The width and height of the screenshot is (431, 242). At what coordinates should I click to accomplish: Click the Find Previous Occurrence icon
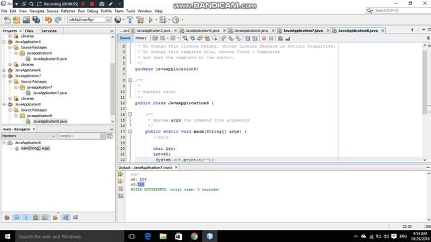193,38
